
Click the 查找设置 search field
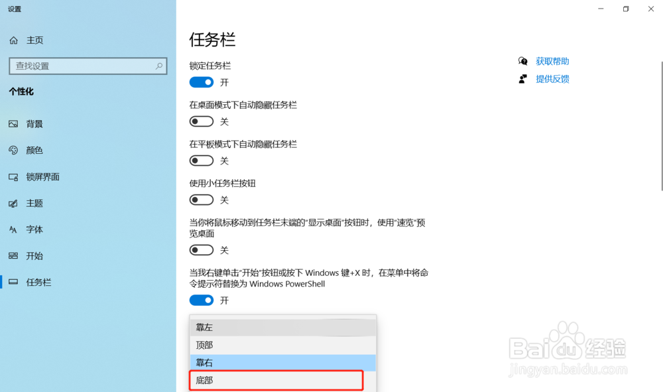[88, 66]
